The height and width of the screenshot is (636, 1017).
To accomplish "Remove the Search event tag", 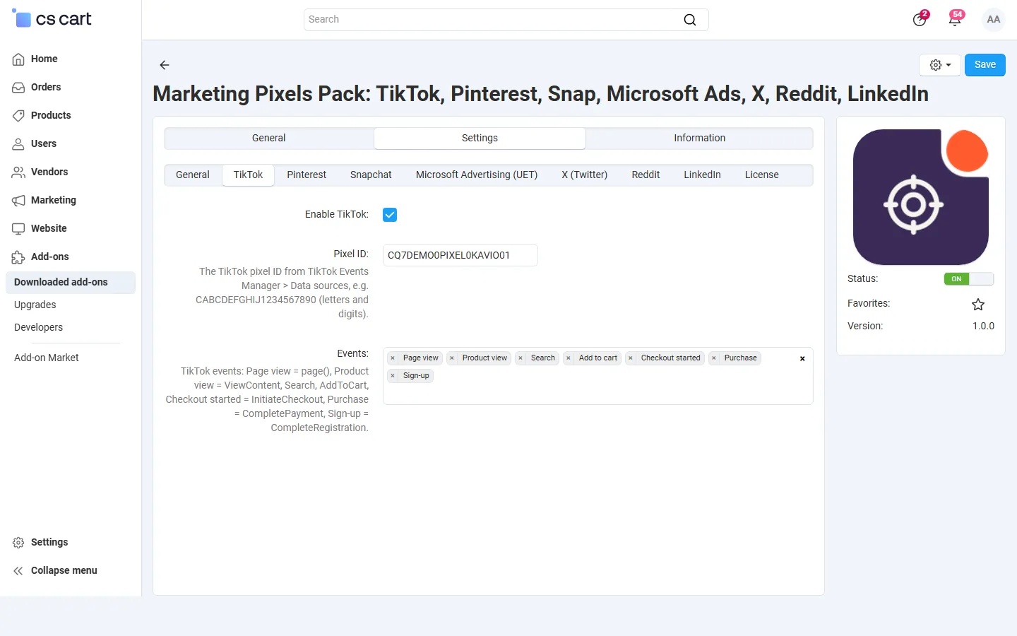I will (521, 358).
